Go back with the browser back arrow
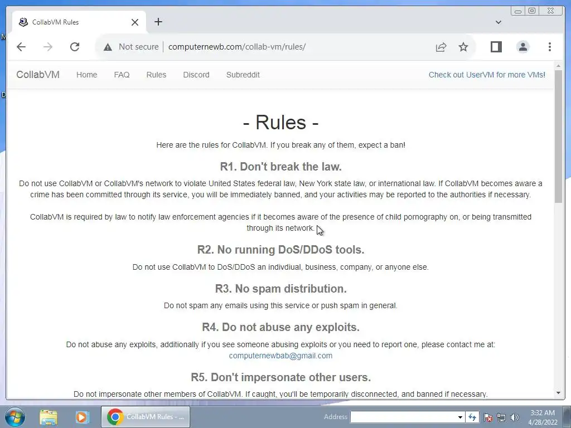Viewport: 571px width, 428px height. click(x=21, y=47)
